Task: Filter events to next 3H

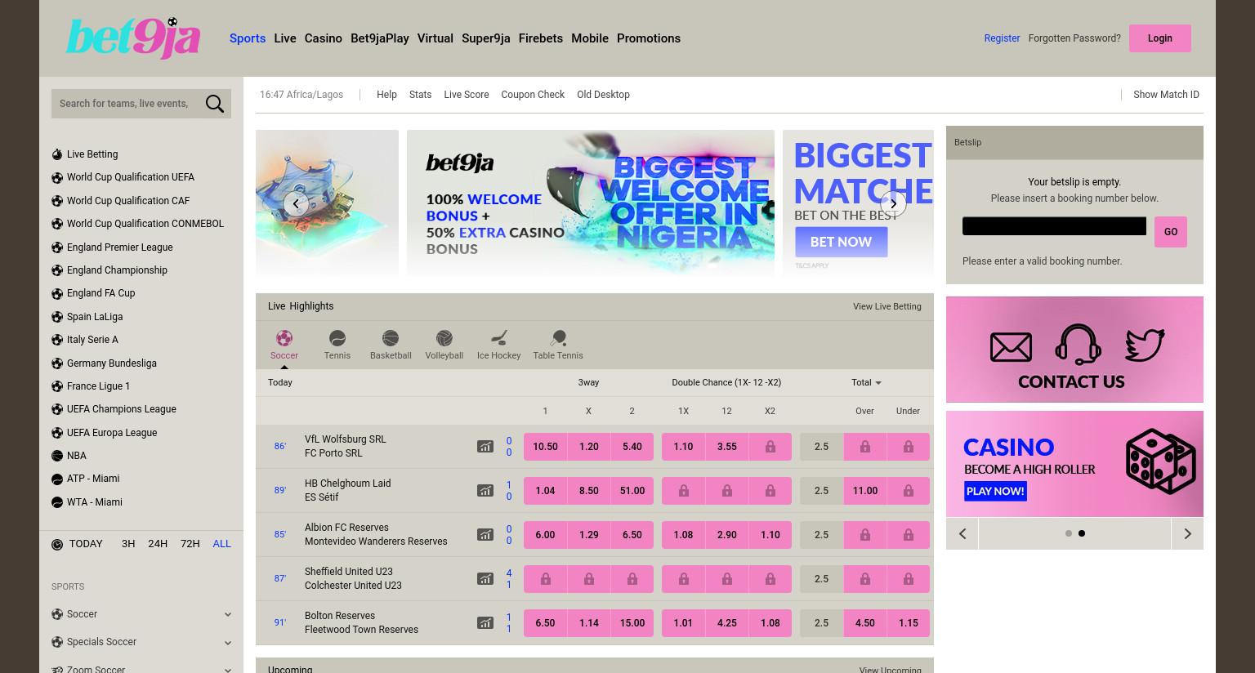Action: coord(128,544)
